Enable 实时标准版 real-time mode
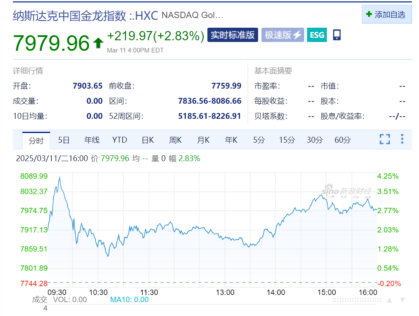The width and height of the screenshot is (419, 316). [x=233, y=35]
